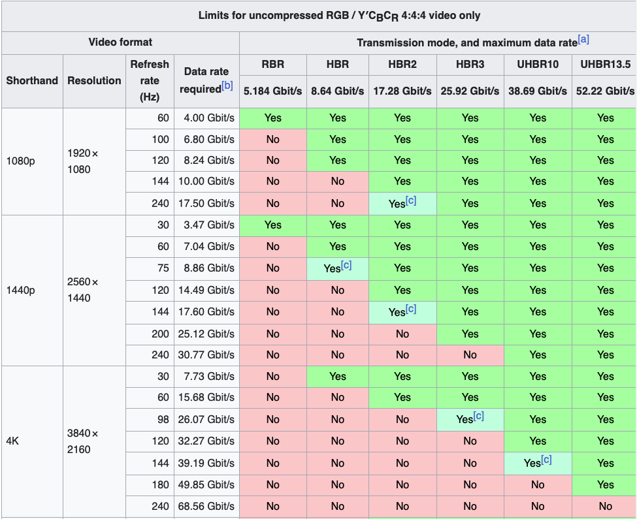Click the 4.00 Gbit/s data rate cell
This screenshot has height=519, width=637.
[207, 119]
